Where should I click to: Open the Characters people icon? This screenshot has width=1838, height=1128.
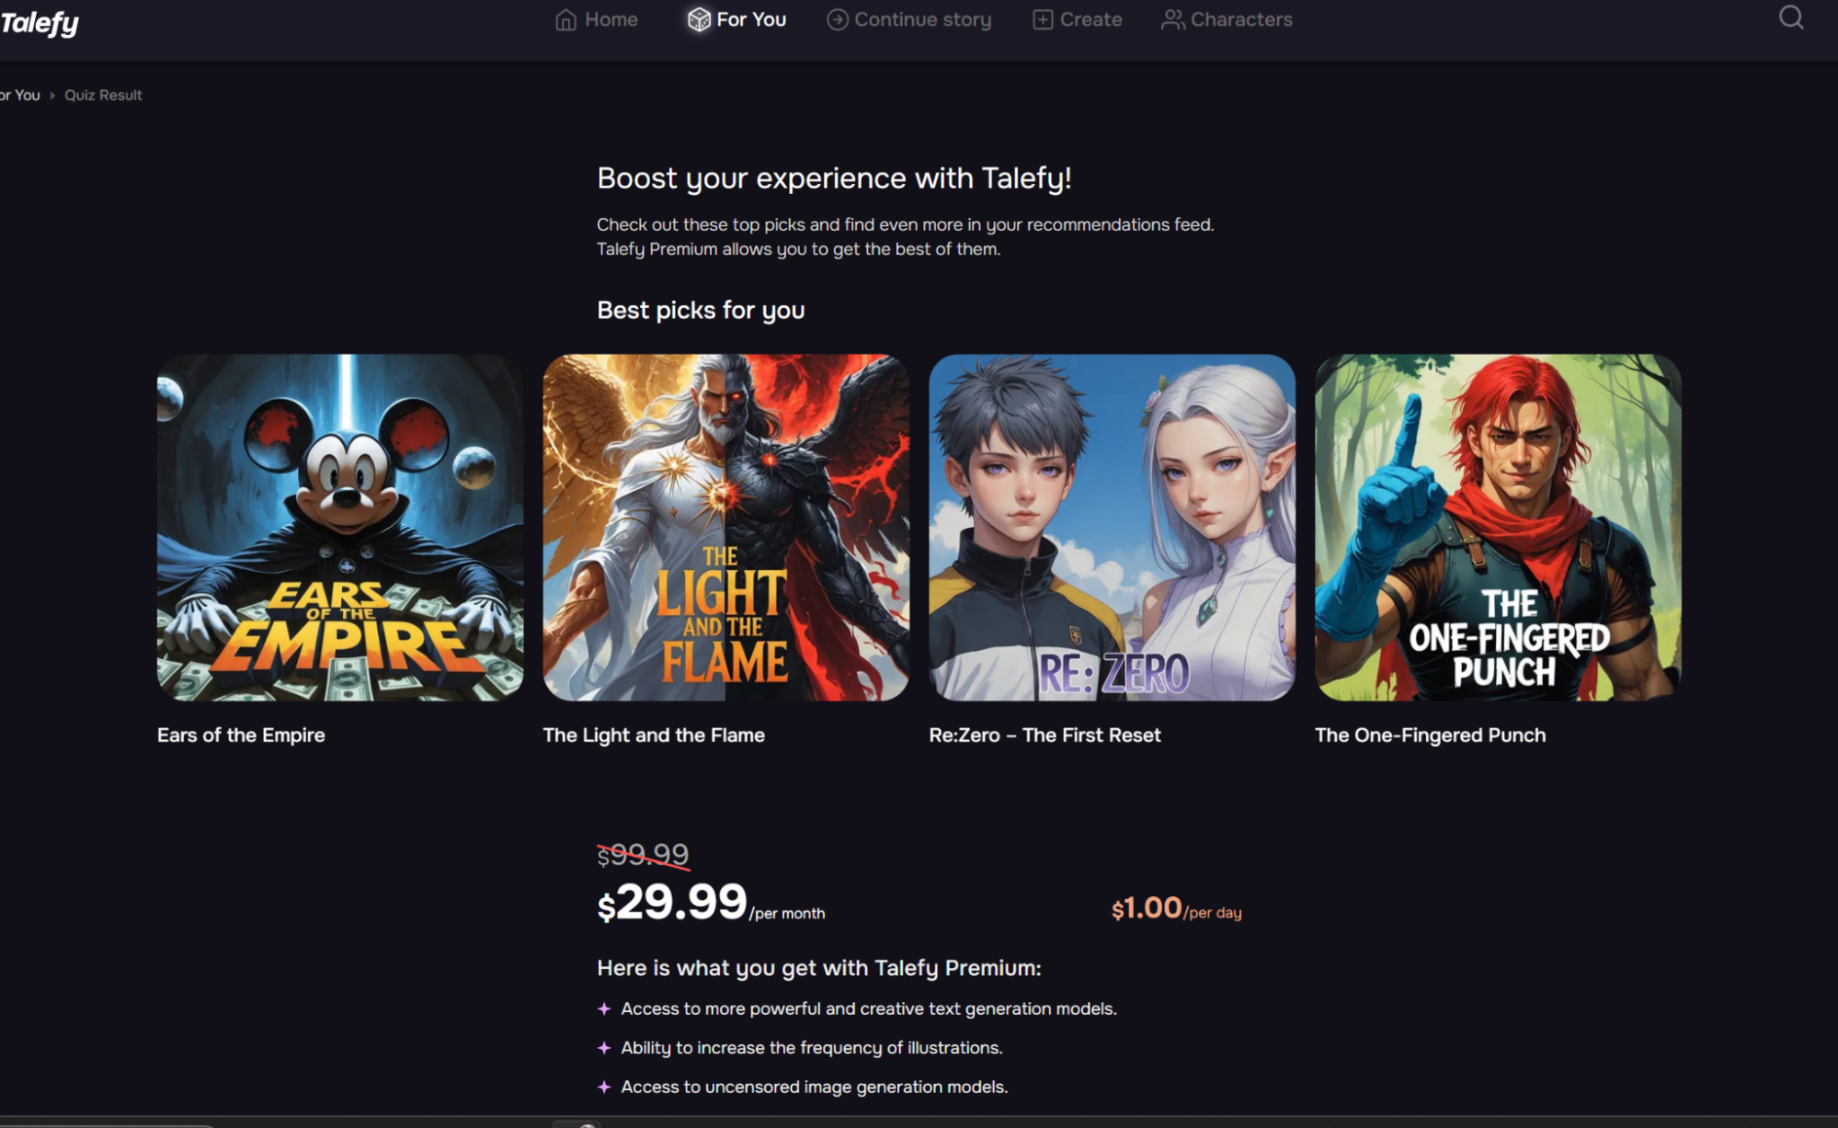click(x=1172, y=19)
